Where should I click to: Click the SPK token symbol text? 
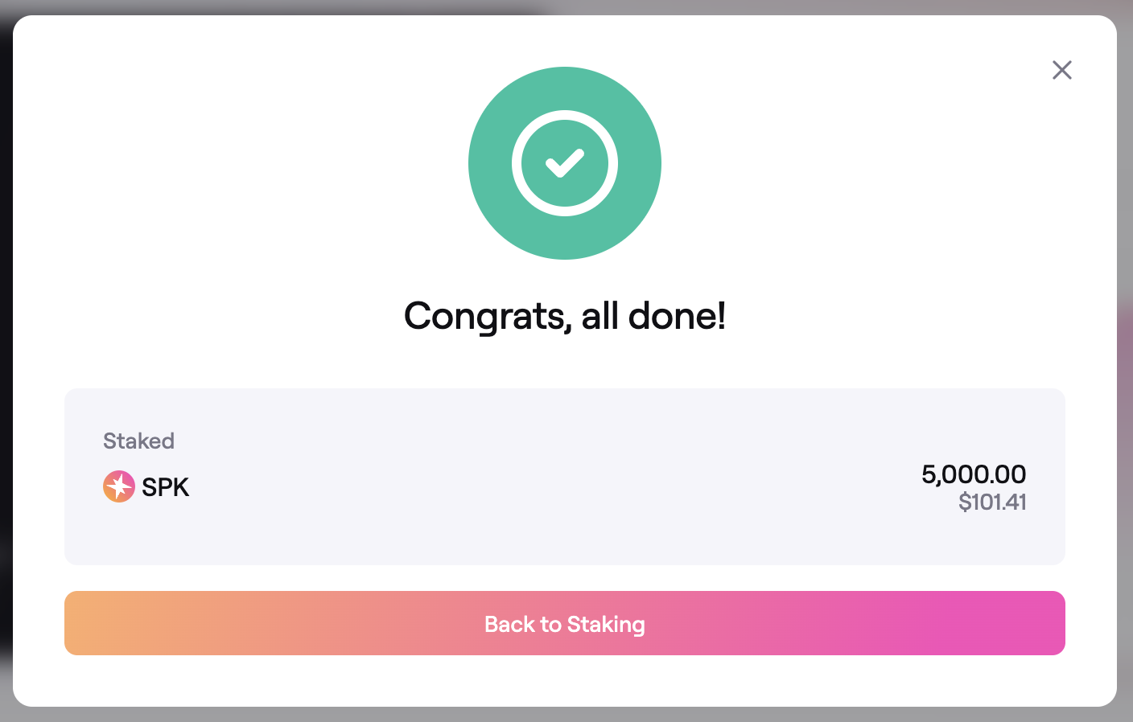[x=166, y=487]
